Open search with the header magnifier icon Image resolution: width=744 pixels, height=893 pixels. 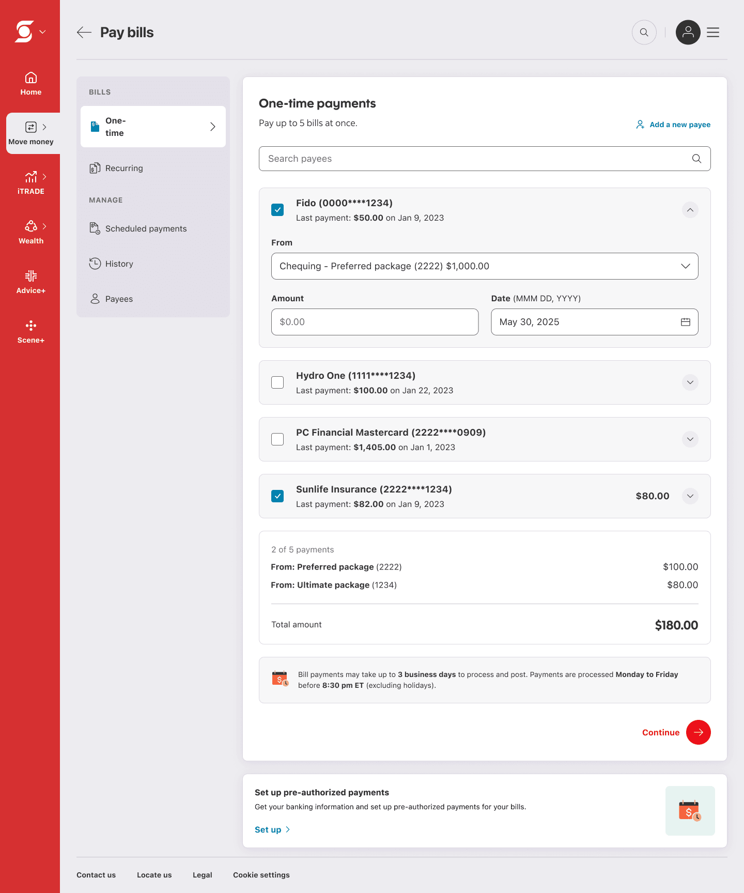(x=644, y=33)
